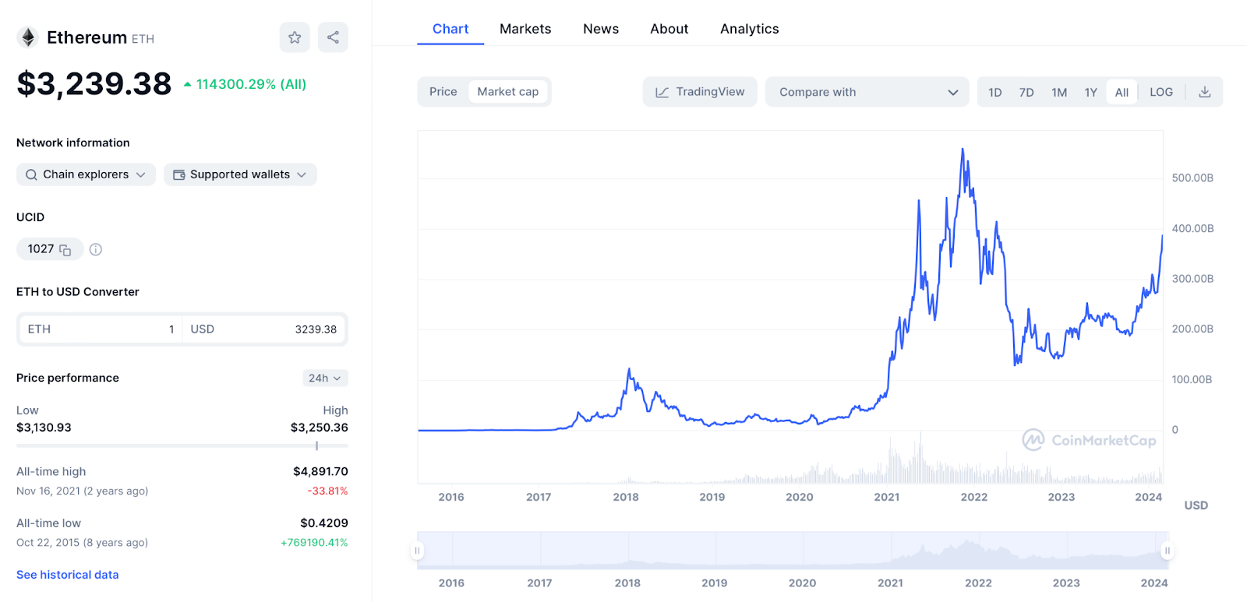This screenshot has width=1247, height=602.
Task: Click the -33.81% all-time high change
Action: [327, 491]
